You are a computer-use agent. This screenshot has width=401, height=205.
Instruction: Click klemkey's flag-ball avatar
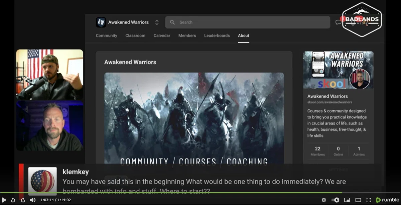42,181
